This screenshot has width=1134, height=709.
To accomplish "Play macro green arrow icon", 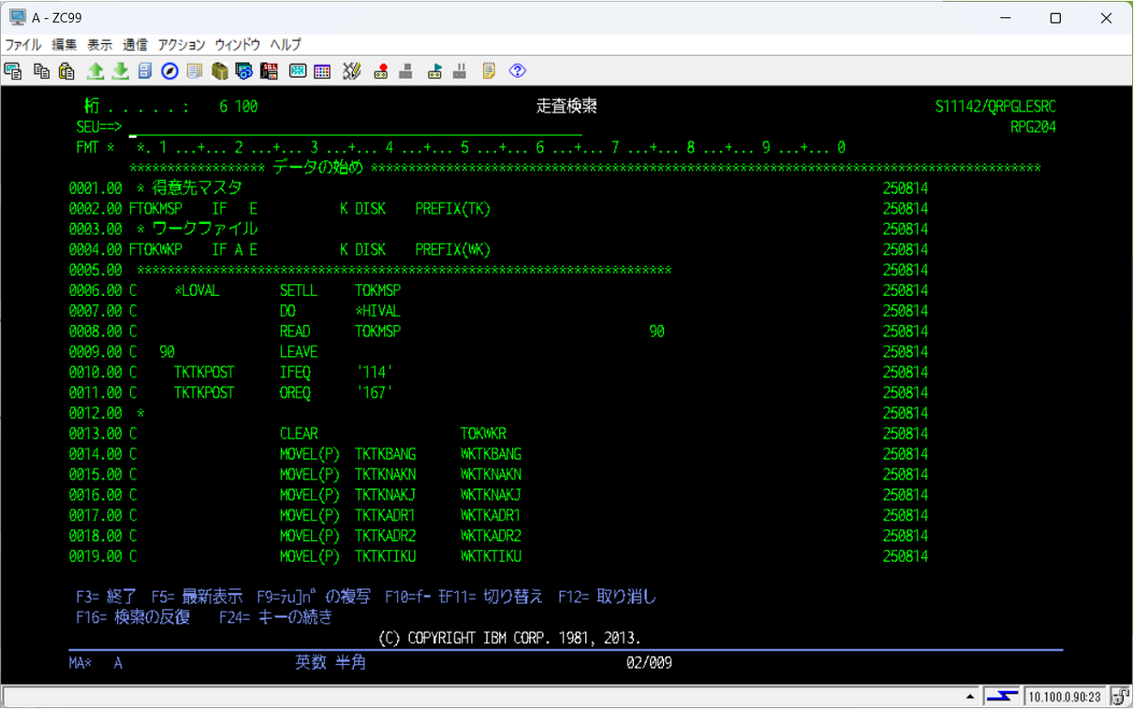I will [x=435, y=71].
